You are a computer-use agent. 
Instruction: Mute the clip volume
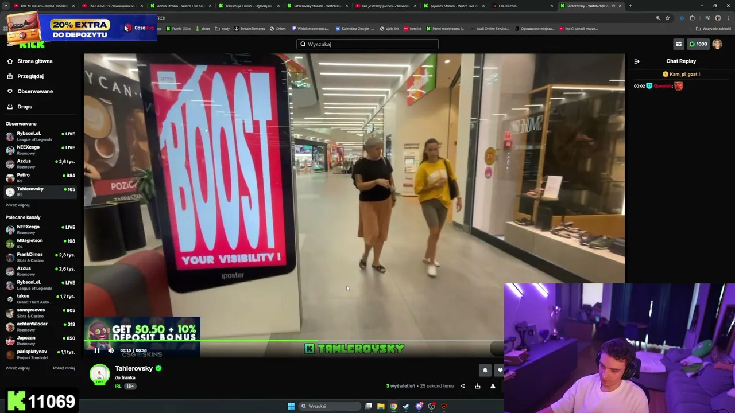pyautogui.click(x=111, y=350)
